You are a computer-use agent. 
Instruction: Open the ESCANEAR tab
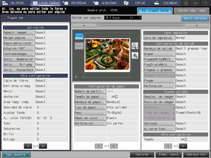pyautogui.click(x=166, y=3)
